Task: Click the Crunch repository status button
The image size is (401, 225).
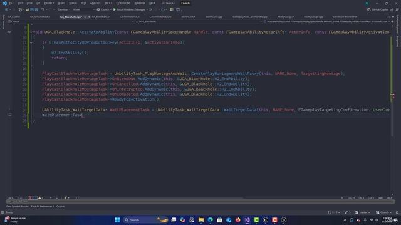Action: [383, 212]
